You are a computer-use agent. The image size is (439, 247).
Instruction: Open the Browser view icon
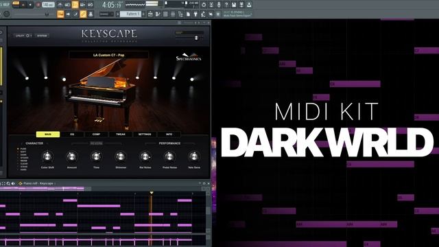tap(180, 14)
